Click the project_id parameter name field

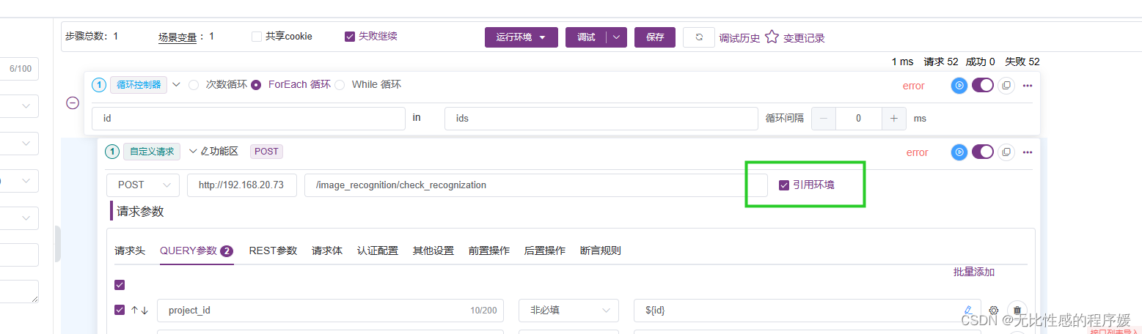point(330,311)
